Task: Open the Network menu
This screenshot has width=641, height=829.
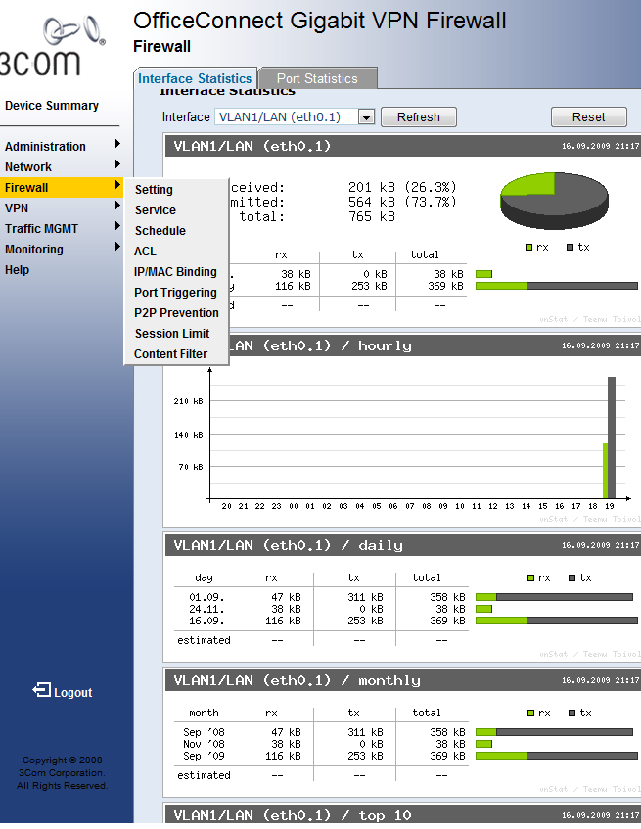Action: (28, 167)
